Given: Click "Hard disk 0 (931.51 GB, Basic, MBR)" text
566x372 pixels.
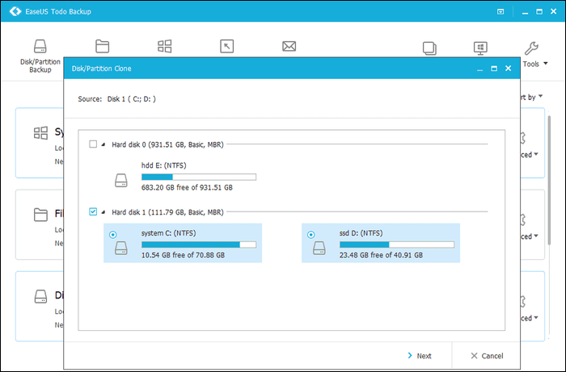Looking at the screenshot, I should point(167,144).
